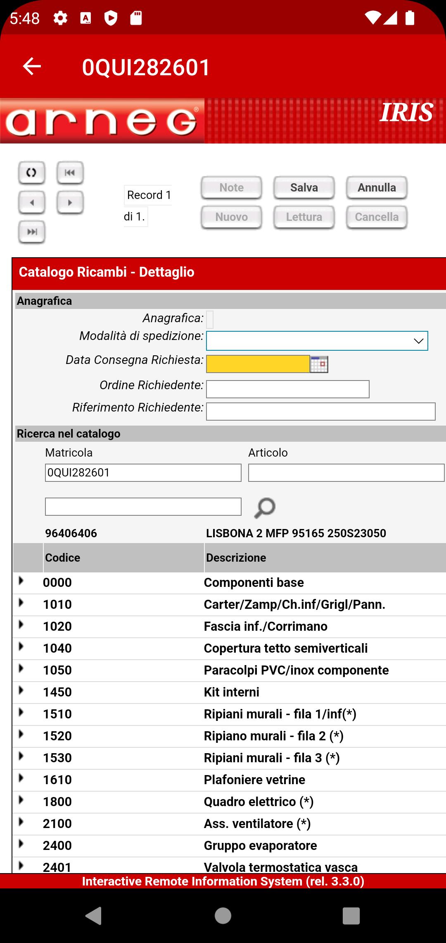Expand row 1530 Ripiani murali fila 3
Screen dimensions: 446x943
(21, 756)
